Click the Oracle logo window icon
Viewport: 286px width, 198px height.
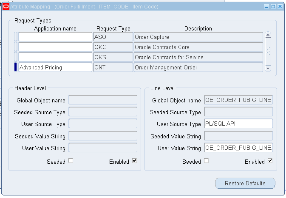coord(6,7)
